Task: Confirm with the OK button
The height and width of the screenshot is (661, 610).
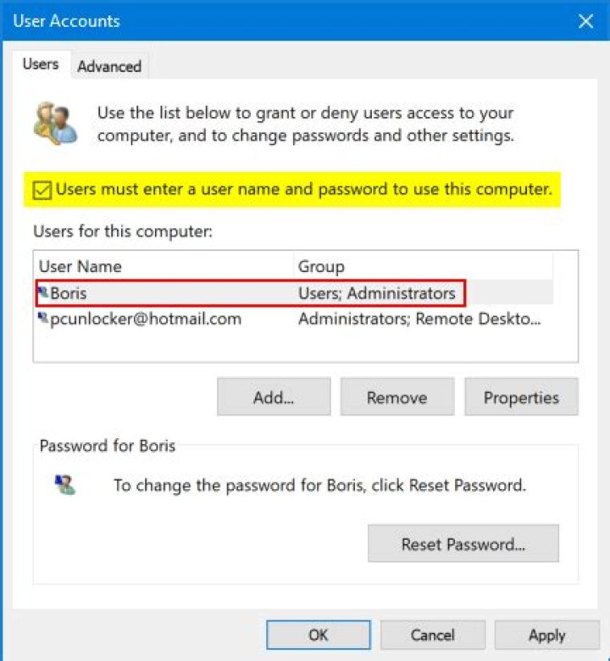Action: click(318, 635)
